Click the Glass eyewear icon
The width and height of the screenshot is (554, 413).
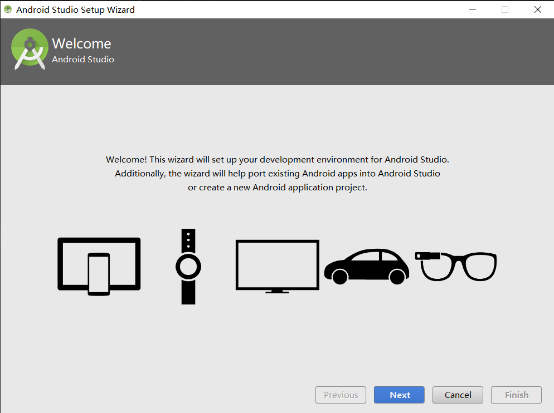point(456,266)
